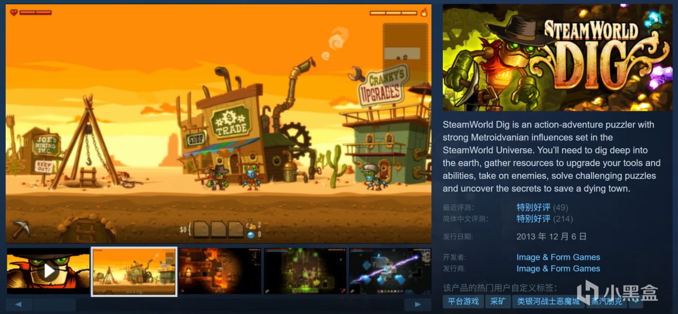Open developer Image & Form Games link
The width and height of the screenshot is (678, 314).
tap(558, 257)
